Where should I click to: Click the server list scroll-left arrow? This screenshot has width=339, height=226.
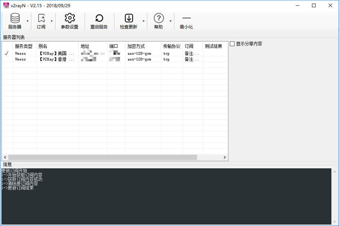(x=5, y=157)
